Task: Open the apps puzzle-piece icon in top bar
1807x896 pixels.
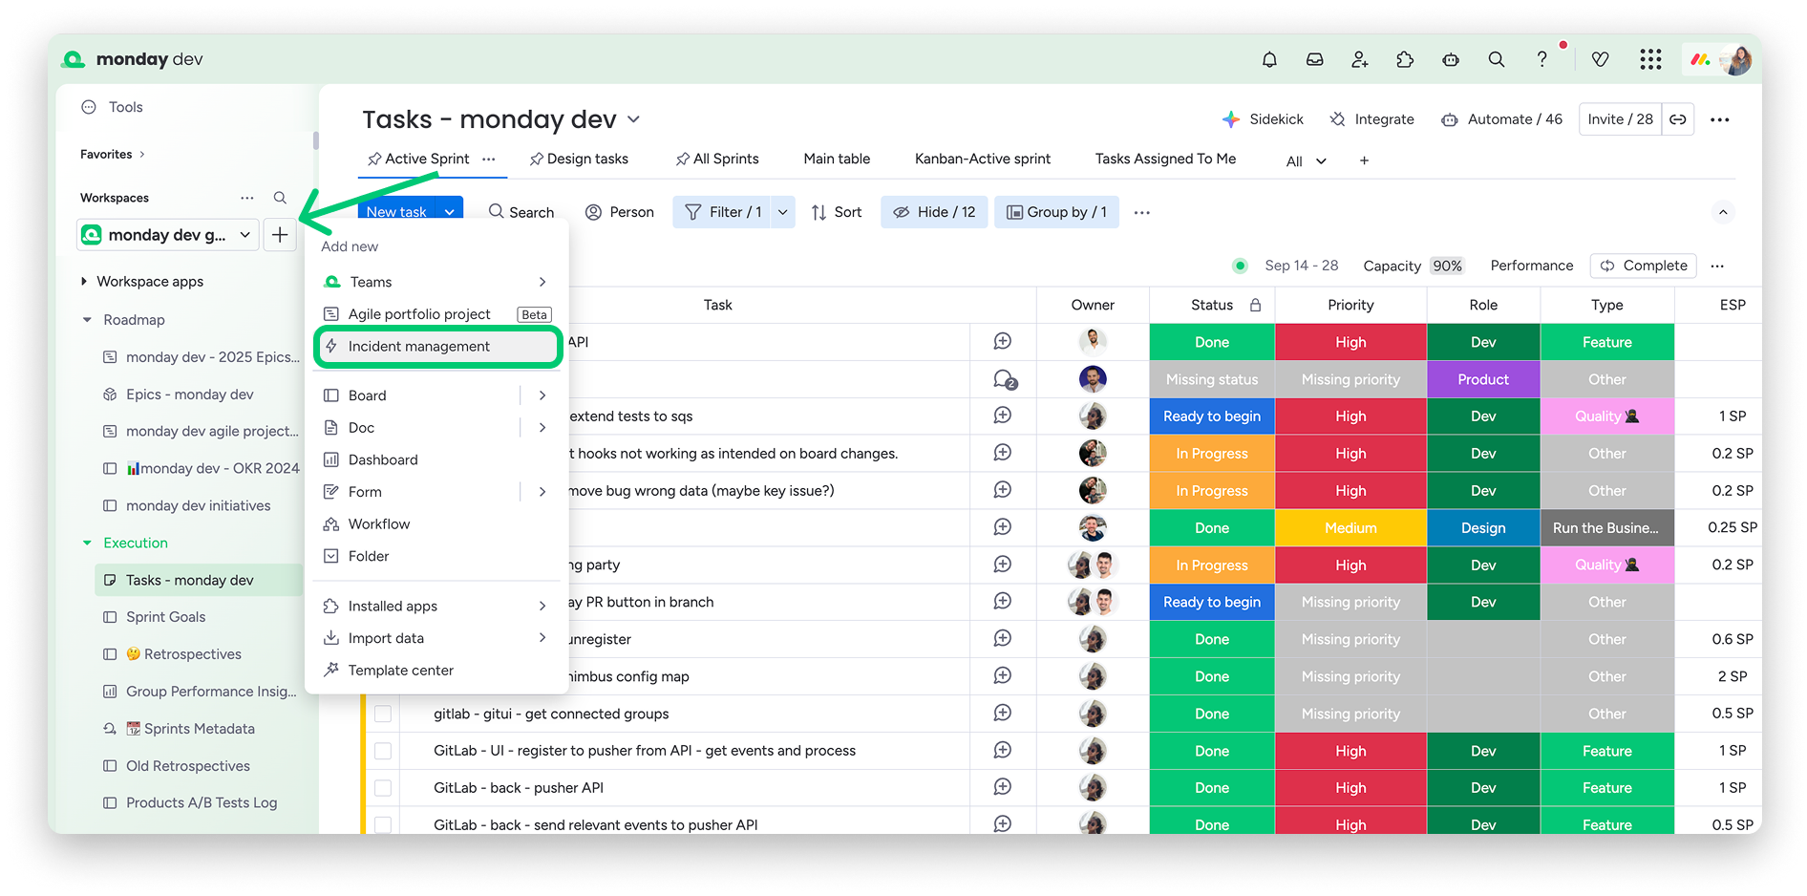Action: pos(1405,59)
